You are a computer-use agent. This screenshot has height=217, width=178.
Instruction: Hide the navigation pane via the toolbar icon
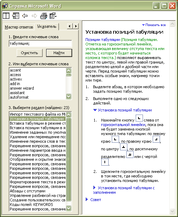click(x=16, y=16)
